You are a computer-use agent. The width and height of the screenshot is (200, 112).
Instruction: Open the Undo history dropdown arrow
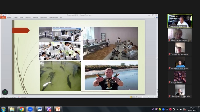coord(7,15)
